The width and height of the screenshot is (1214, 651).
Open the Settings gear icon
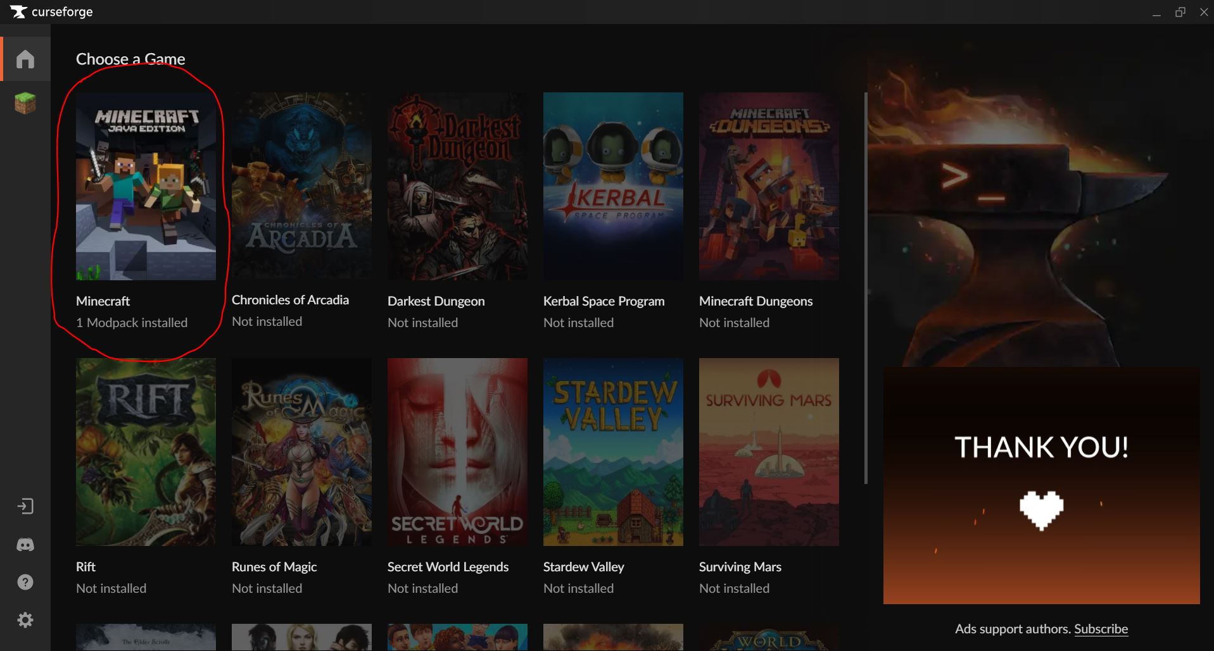pyautogui.click(x=25, y=620)
